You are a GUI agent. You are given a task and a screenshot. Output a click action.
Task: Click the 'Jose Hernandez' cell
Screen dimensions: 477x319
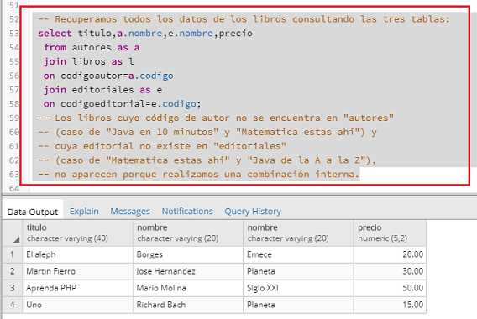pyautogui.click(x=188, y=271)
